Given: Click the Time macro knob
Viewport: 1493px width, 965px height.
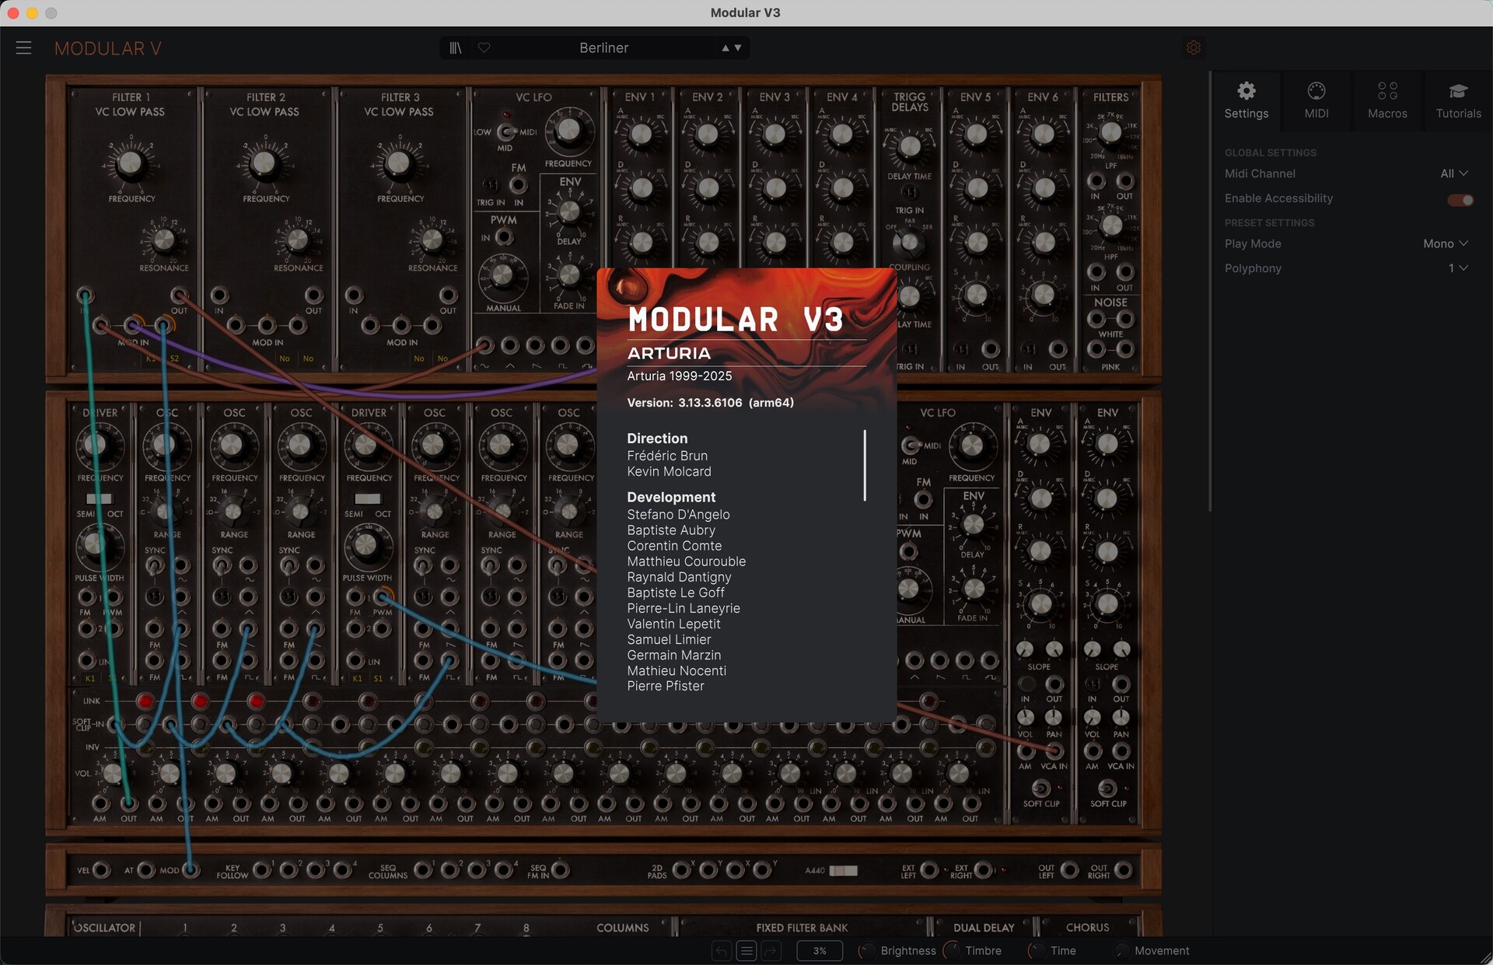Looking at the screenshot, I should [x=1036, y=951].
